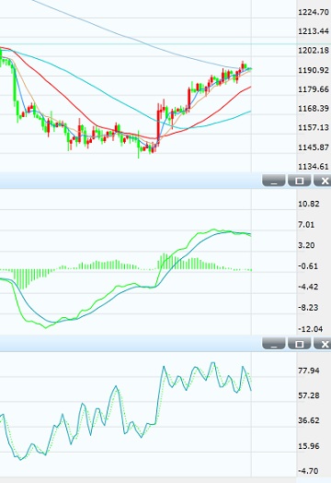This screenshot has height=483, width=331.
Task: Maximize the stochastic oscillator panel
Action: coord(299,343)
